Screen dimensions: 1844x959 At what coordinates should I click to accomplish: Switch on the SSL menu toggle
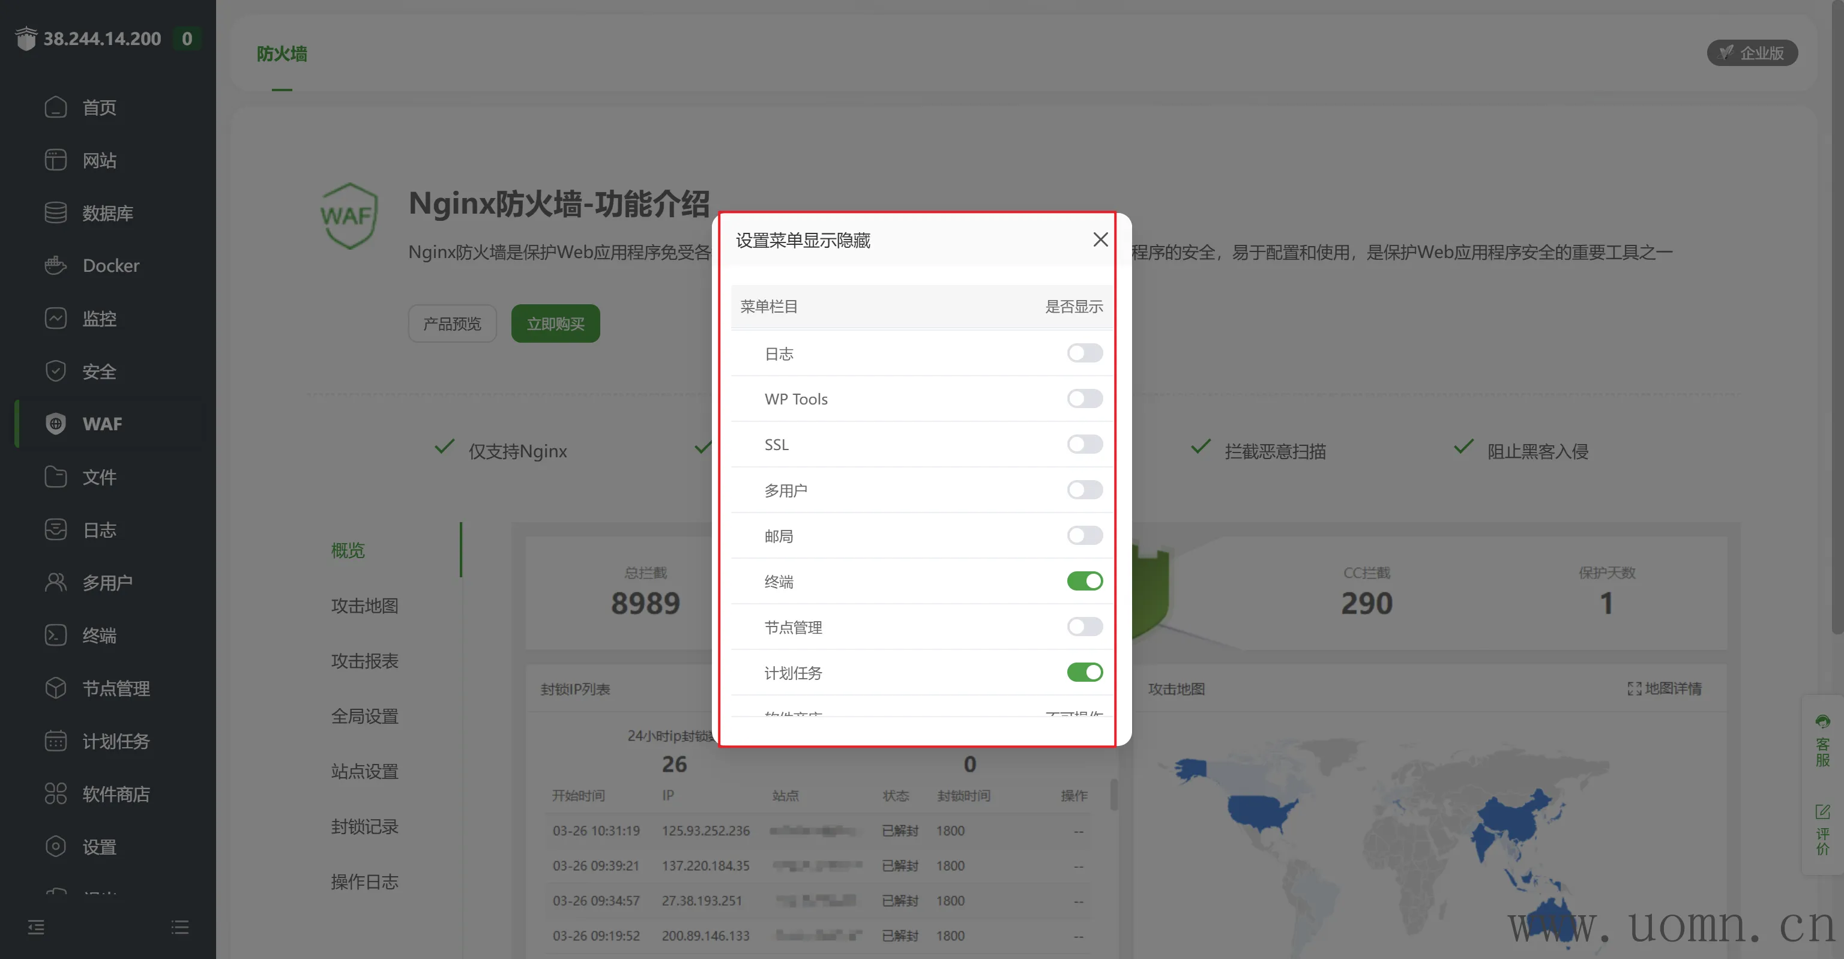(x=1084, y=445)
